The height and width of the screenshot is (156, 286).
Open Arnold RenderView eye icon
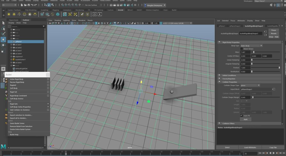94,14
